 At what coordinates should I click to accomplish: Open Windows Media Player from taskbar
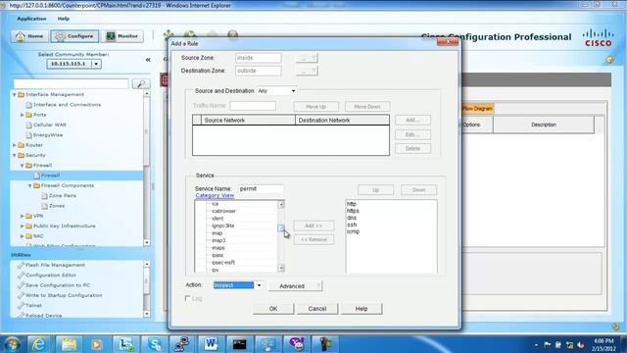[x=96, y=344]
